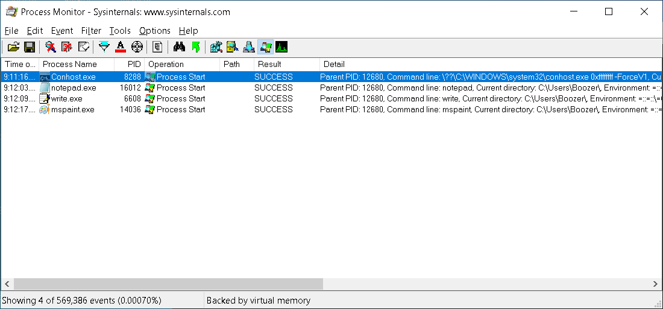This screenshot has height=309, width=663.
Task: Toggle the Autoscroll toolbar icon
Action: point(67,47)
